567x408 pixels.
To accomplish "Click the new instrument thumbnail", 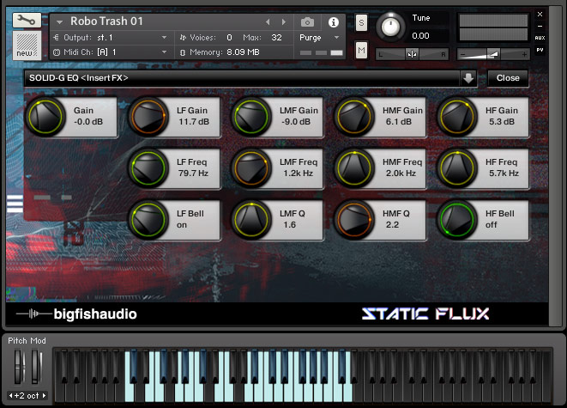I will point(27,45).
